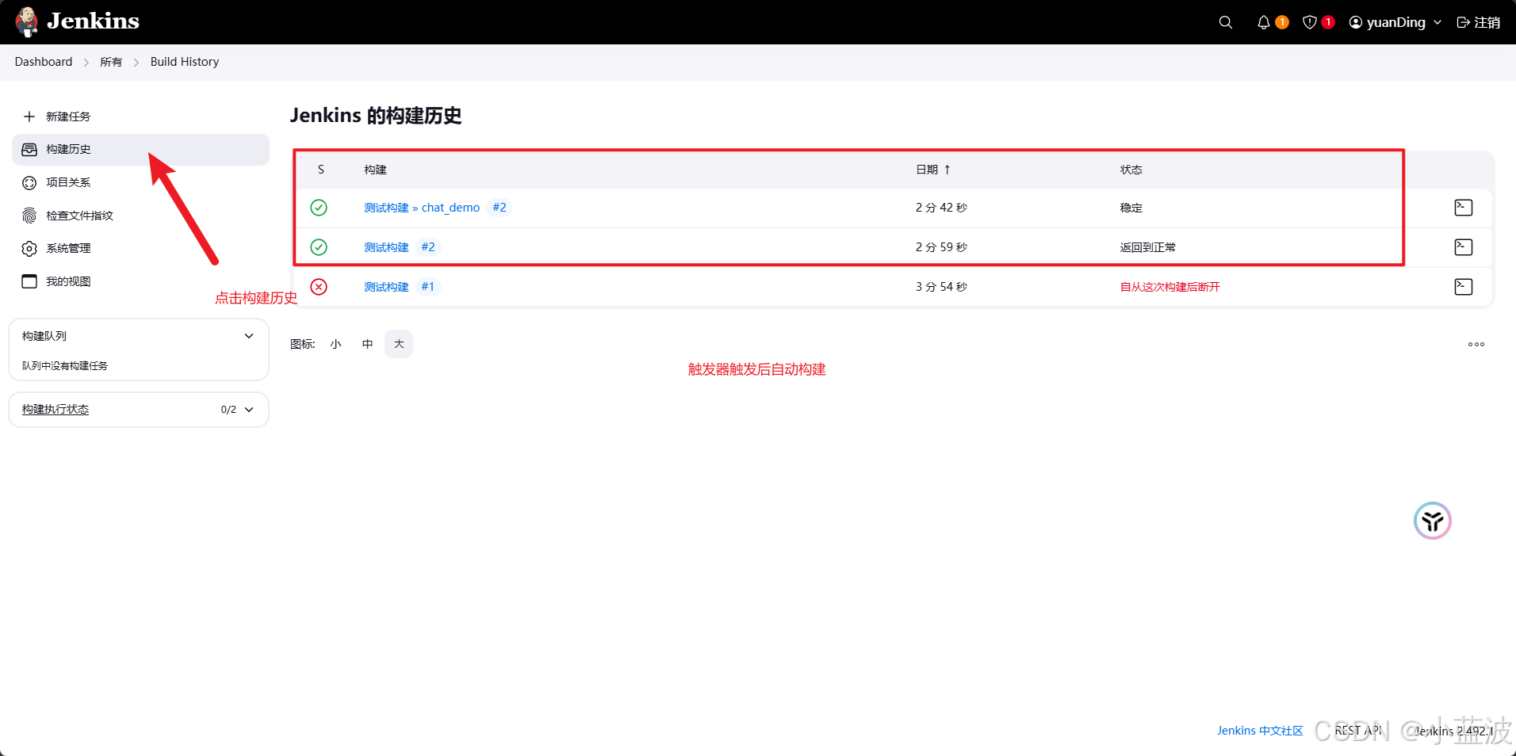Sort by 状态 column header
This screenshot has height=756, width=1516.
(x=1131, y=170)
